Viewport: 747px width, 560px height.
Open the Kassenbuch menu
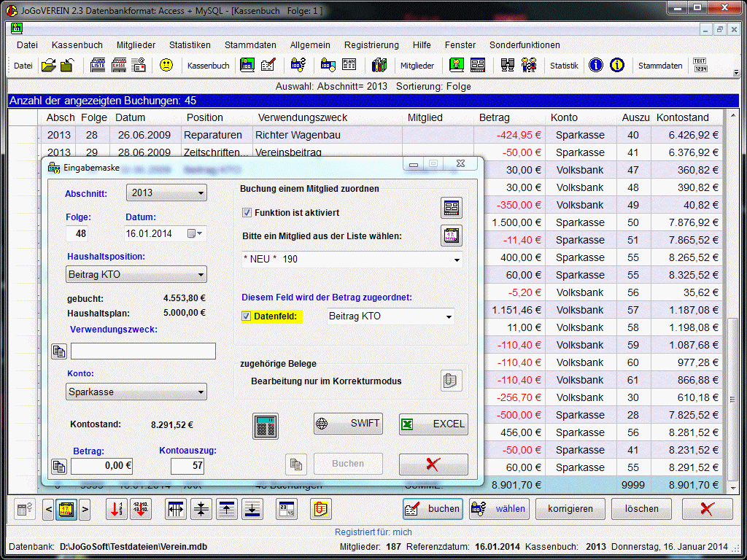click(77, 44)
